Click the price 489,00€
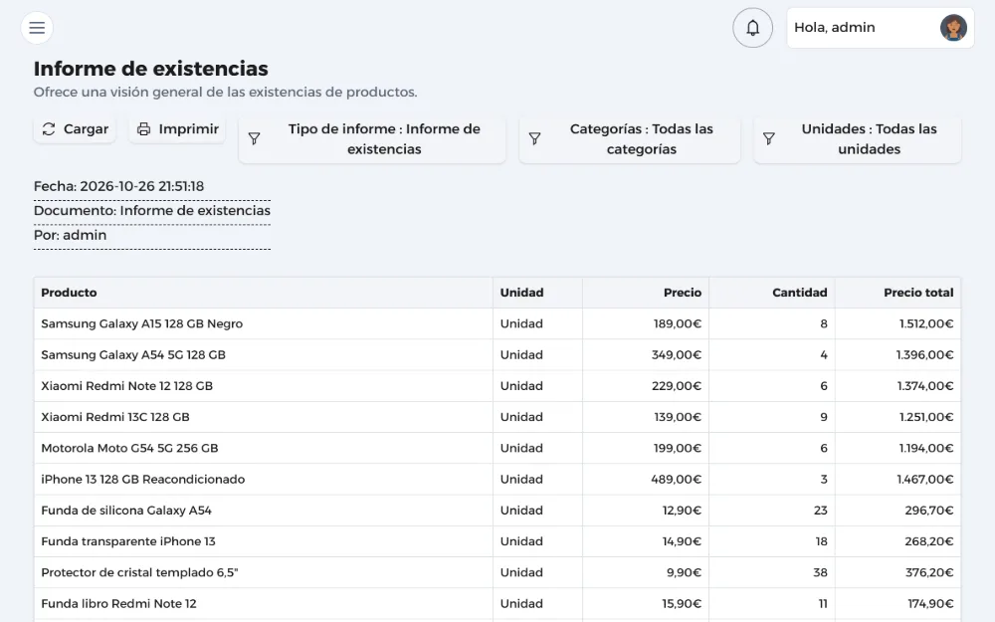Screen dimensions: 995x622 tap(676, 480)
